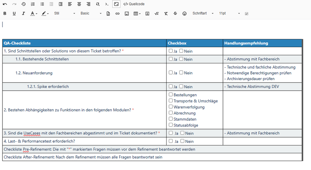
Task: Tick the Stammdaten checkbox
Action: (x=171, y=119)
